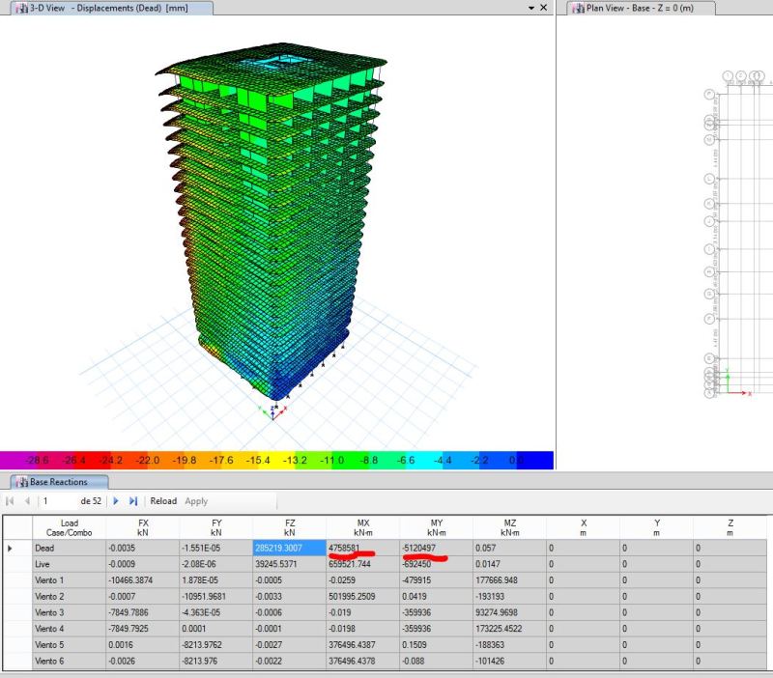Click the Z m column header

pyautogui.click(x=730, y=527)
